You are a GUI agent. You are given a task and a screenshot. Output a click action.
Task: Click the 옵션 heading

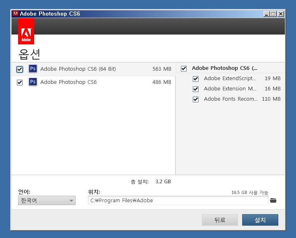pyautogui.click(x=29, y=54)
